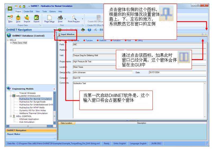The height and width of the screenshot is (149, 212).
Task: Switch to the Formation input tab
Action: (x=116, y=40)
